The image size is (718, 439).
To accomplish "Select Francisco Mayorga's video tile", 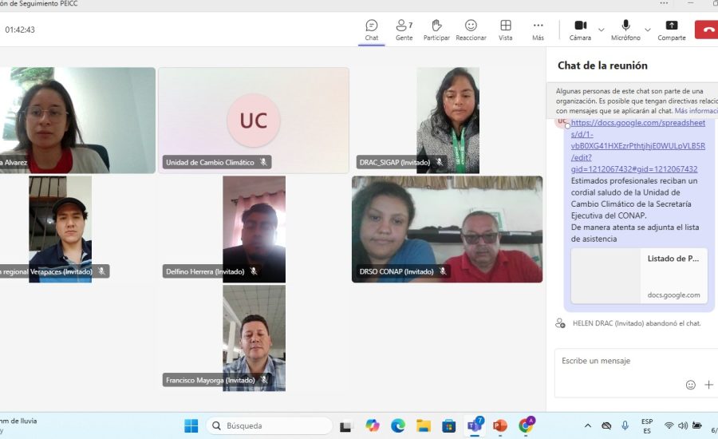I will click(x=254, y=337).
